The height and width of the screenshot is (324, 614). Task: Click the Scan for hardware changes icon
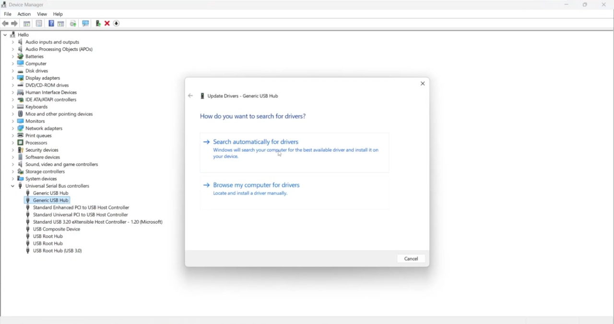pyautogui.click(x=85, y=24)
